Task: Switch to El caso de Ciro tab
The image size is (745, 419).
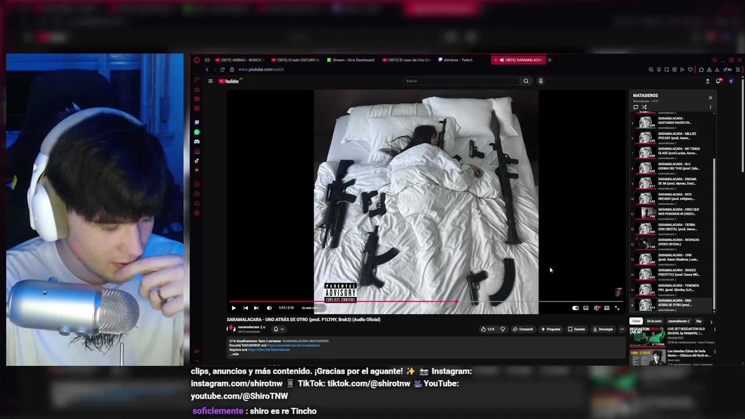Action: click(407, 60)
